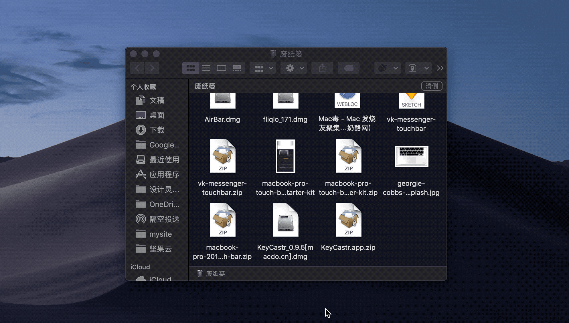The image size is (569, 323).
Task: Select the vk-messenger-touchbar.zip file
Action: 222,156
